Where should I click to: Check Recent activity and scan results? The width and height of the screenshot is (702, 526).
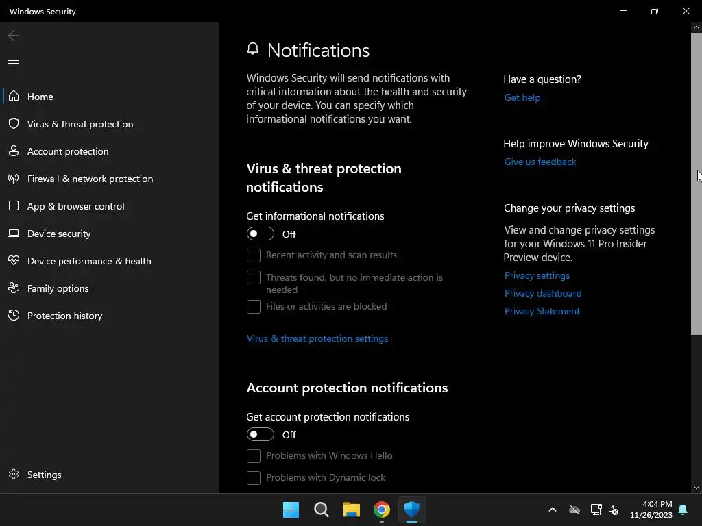pyautogui.click(x=254, y=255)
